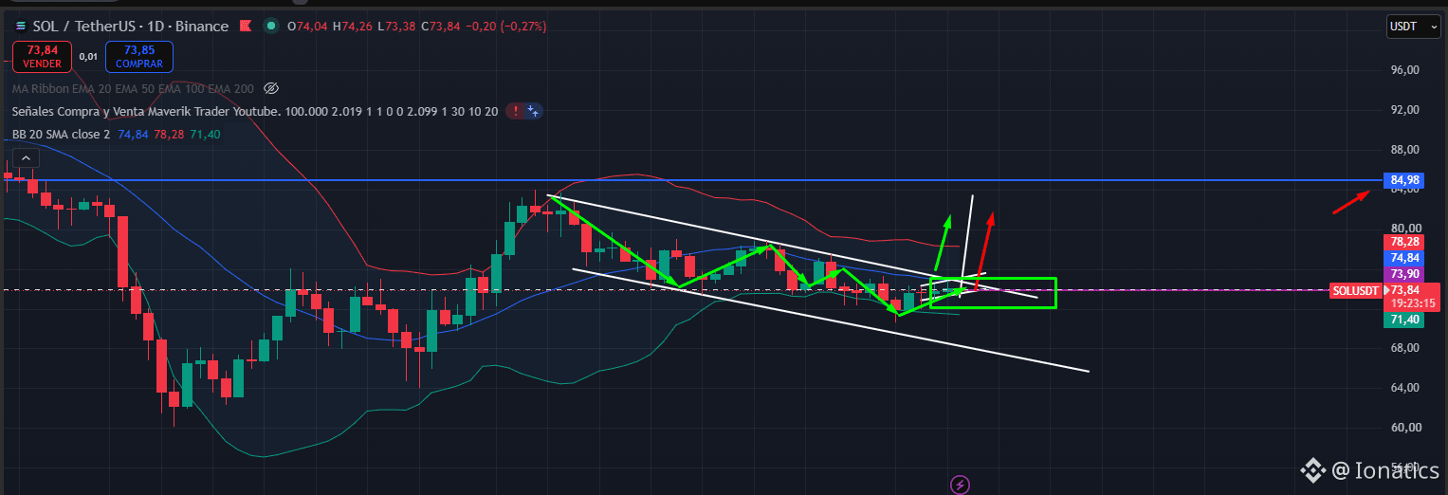Click the green BB lower value 71,40 in legend
The width and height of the screenshot is (1448, 495).
pyautogui.click(x=205, y=135)
